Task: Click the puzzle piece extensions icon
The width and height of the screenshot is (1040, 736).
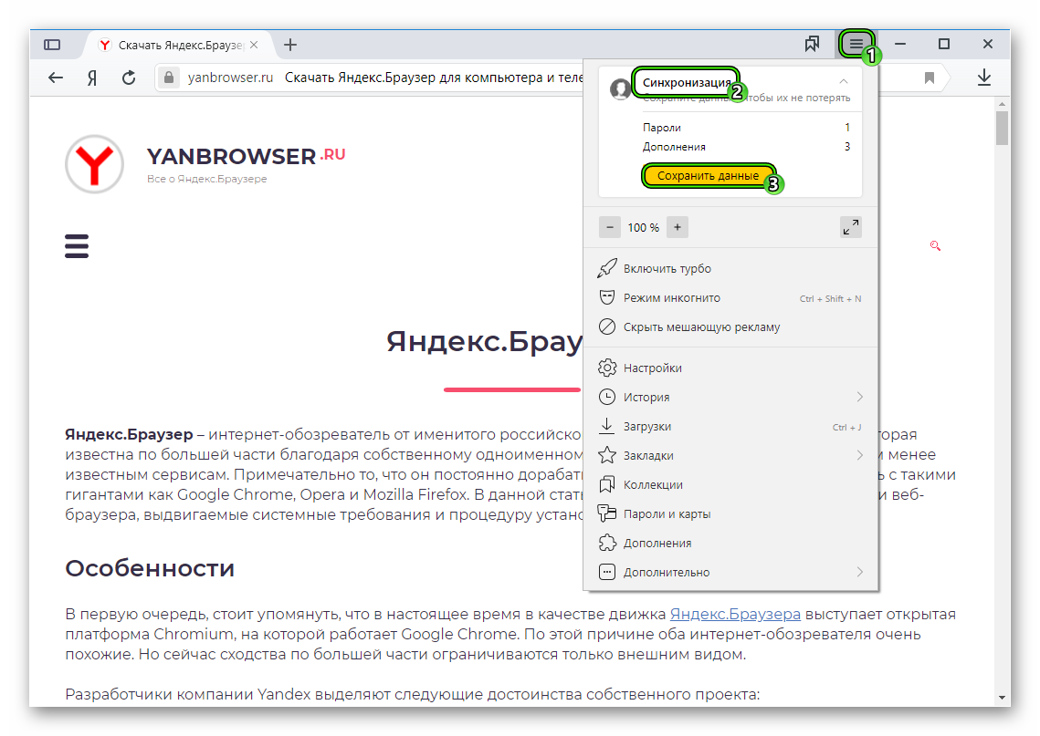Action: coord(607,543)
